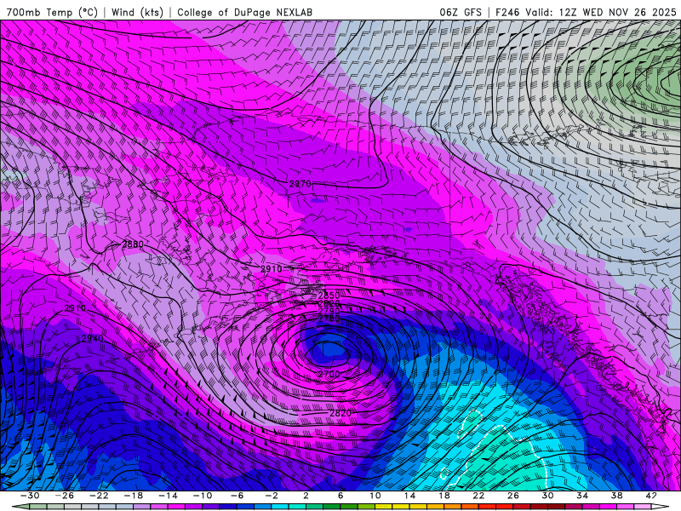Click the 2700 contour label at the low center
Screen dimensions: 681x511
[329, 374]
